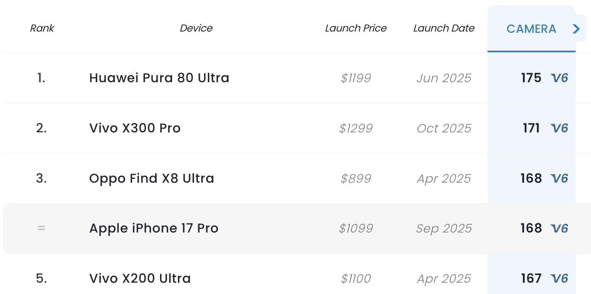Open the Vivo X300 Pro device page
The height and width of the screenshot is (294, 591).
point(135,128)
